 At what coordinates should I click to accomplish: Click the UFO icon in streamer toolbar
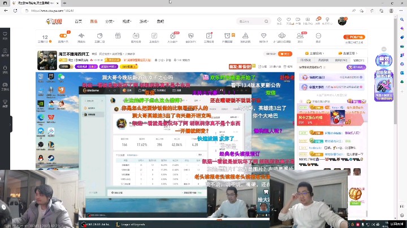(x=282, y=36)
